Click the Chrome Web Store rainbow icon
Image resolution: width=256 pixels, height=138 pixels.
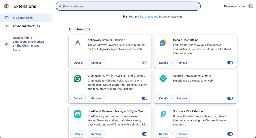[x=7, y=44]
